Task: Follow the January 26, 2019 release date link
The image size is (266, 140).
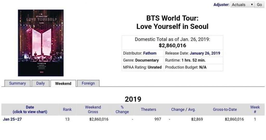Action: coord(205,53)
